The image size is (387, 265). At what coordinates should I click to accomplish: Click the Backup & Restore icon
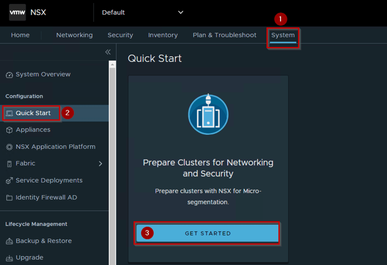coord(9,241)
